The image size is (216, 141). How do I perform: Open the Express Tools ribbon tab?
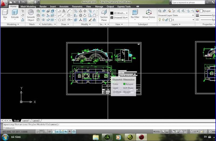point(124,6)
